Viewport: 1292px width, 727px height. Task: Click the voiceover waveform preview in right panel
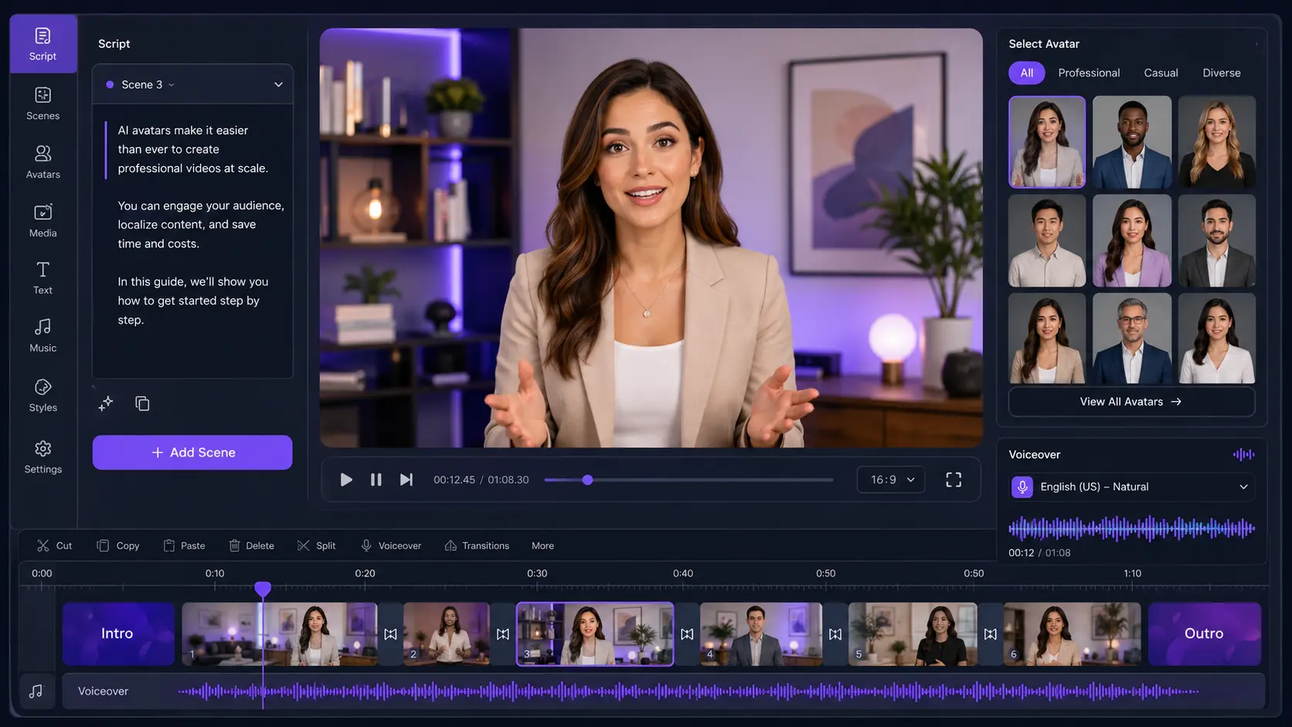point(1131,528)
